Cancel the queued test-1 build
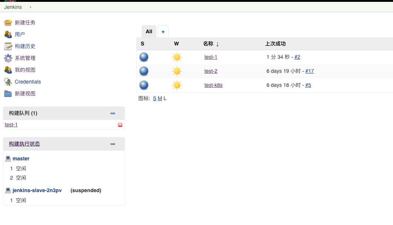393x225 pixels. (x=120, y=125)
